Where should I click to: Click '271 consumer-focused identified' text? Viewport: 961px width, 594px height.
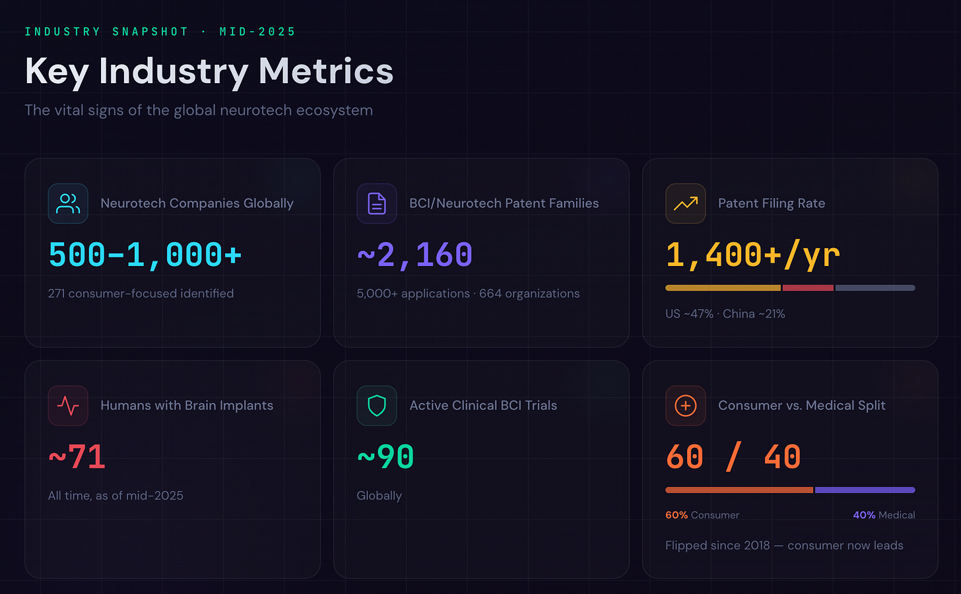pos(141,294)
